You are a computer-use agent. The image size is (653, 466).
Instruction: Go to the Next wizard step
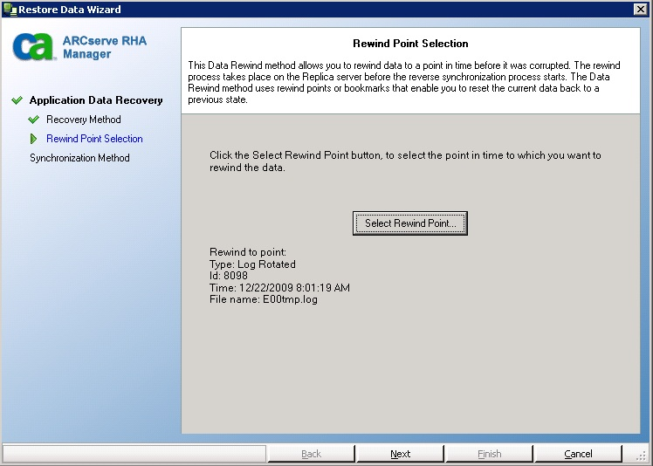(x=400, y=454)
